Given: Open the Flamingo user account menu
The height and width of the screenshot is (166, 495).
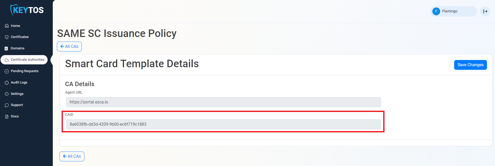Looking at the screenshot, I should click(x=453, y=11).
